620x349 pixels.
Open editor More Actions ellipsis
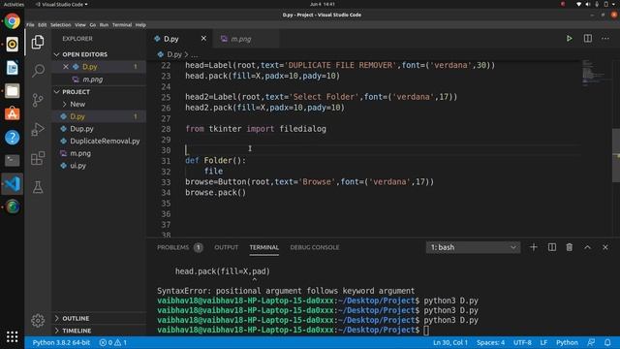[605, 39]
